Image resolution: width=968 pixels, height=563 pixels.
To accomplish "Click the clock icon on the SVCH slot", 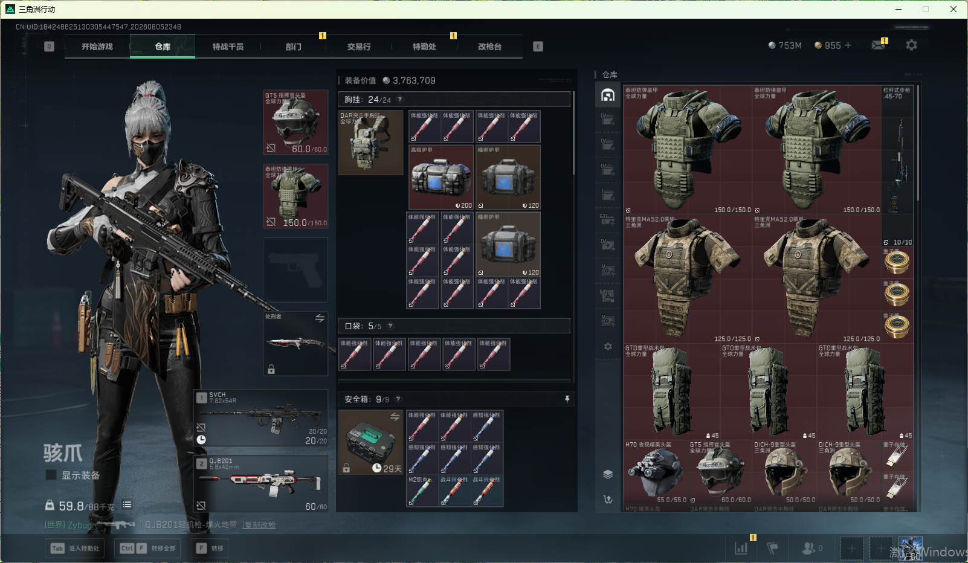I will [x=201, y=440].
